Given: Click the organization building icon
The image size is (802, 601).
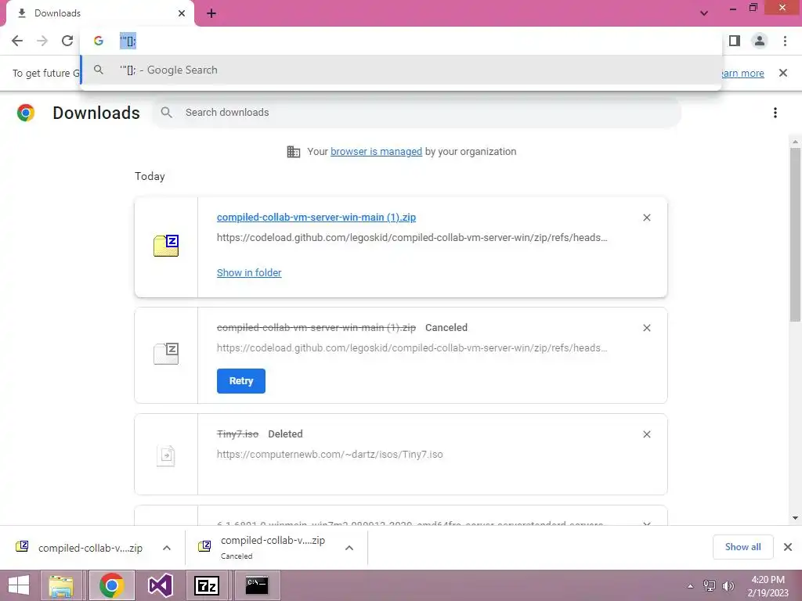Looking at the screenshot, I should coord(294,152).
